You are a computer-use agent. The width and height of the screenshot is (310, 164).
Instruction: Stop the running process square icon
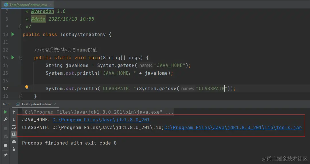[x=5, y=129]
